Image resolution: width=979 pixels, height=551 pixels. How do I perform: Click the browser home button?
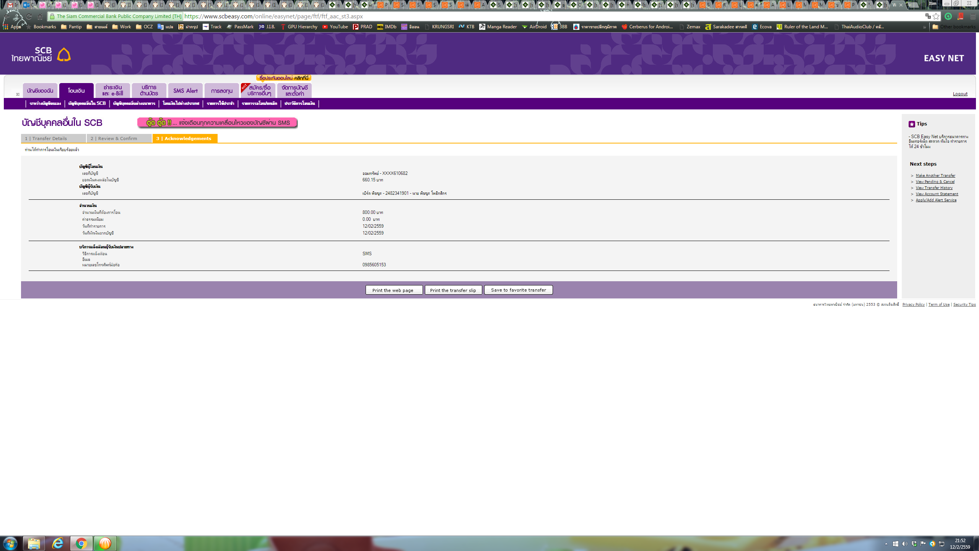[40, 16]
